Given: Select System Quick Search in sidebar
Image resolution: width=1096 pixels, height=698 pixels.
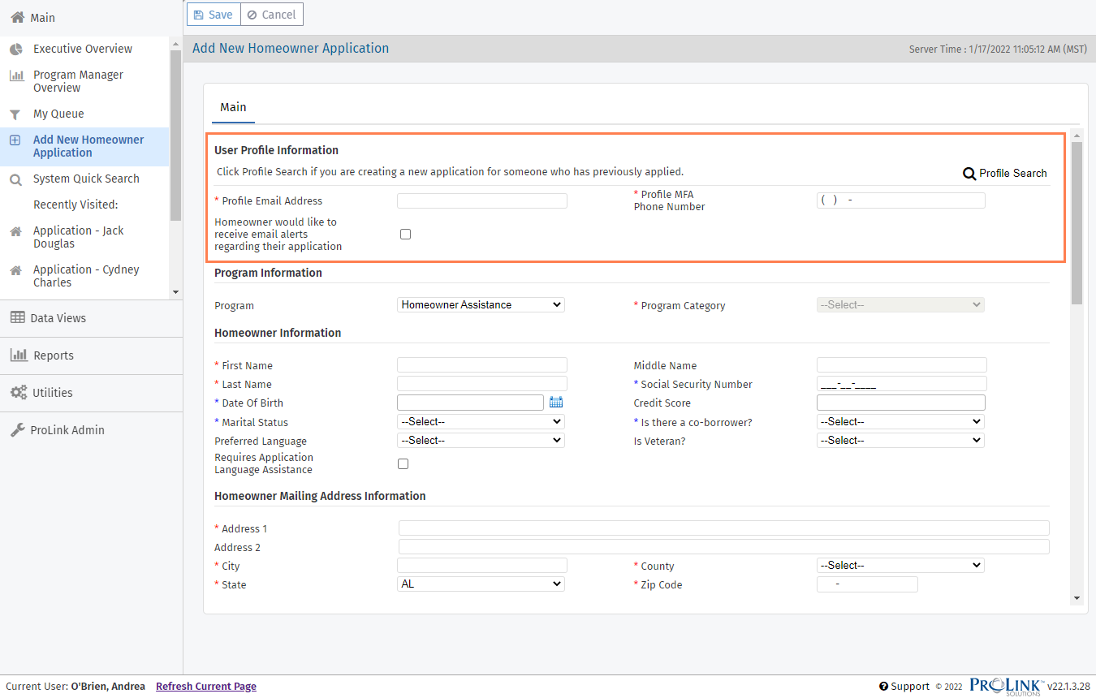Looking at the screenshot, I should 86,179.
